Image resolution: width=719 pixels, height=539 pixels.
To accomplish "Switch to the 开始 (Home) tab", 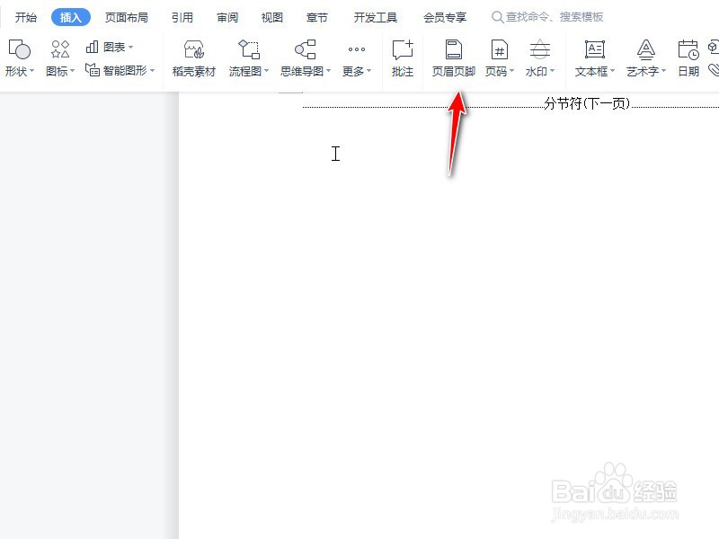I will pyautogui.click(x=26, y=17).
